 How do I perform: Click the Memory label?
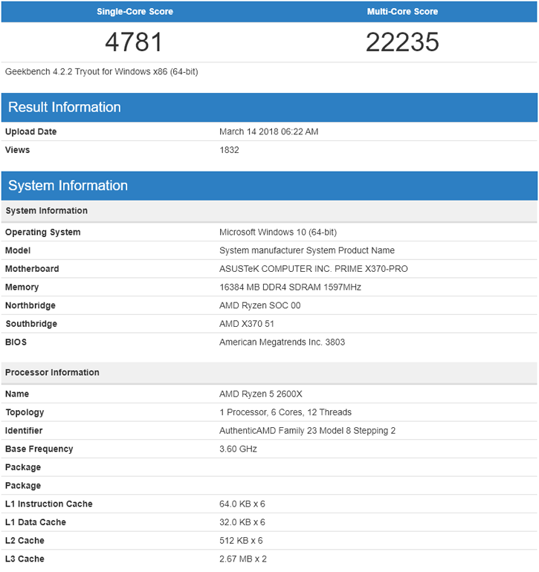[x=22, y=287]
